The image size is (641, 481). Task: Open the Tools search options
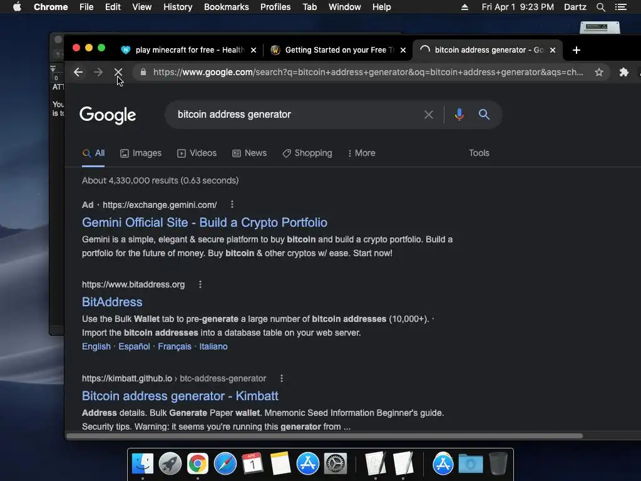tap(479, 153)
